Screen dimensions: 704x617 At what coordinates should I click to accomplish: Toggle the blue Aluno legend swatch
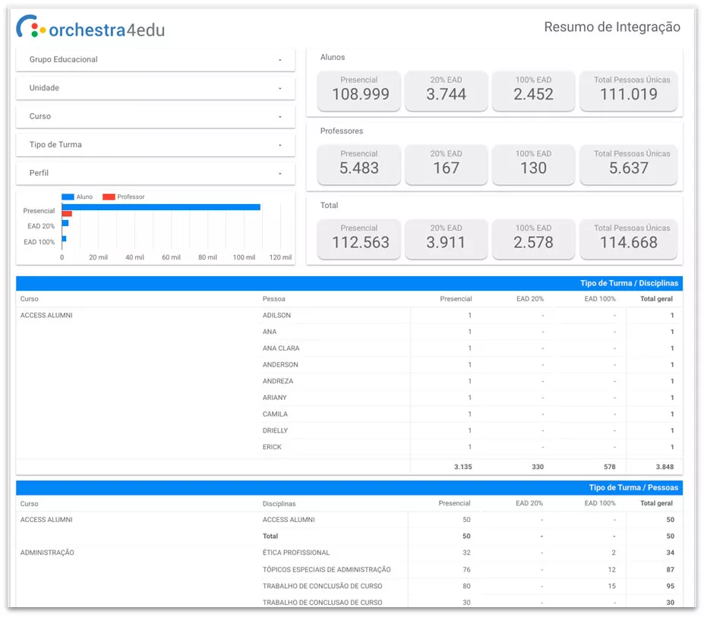(x=68, y=197)
